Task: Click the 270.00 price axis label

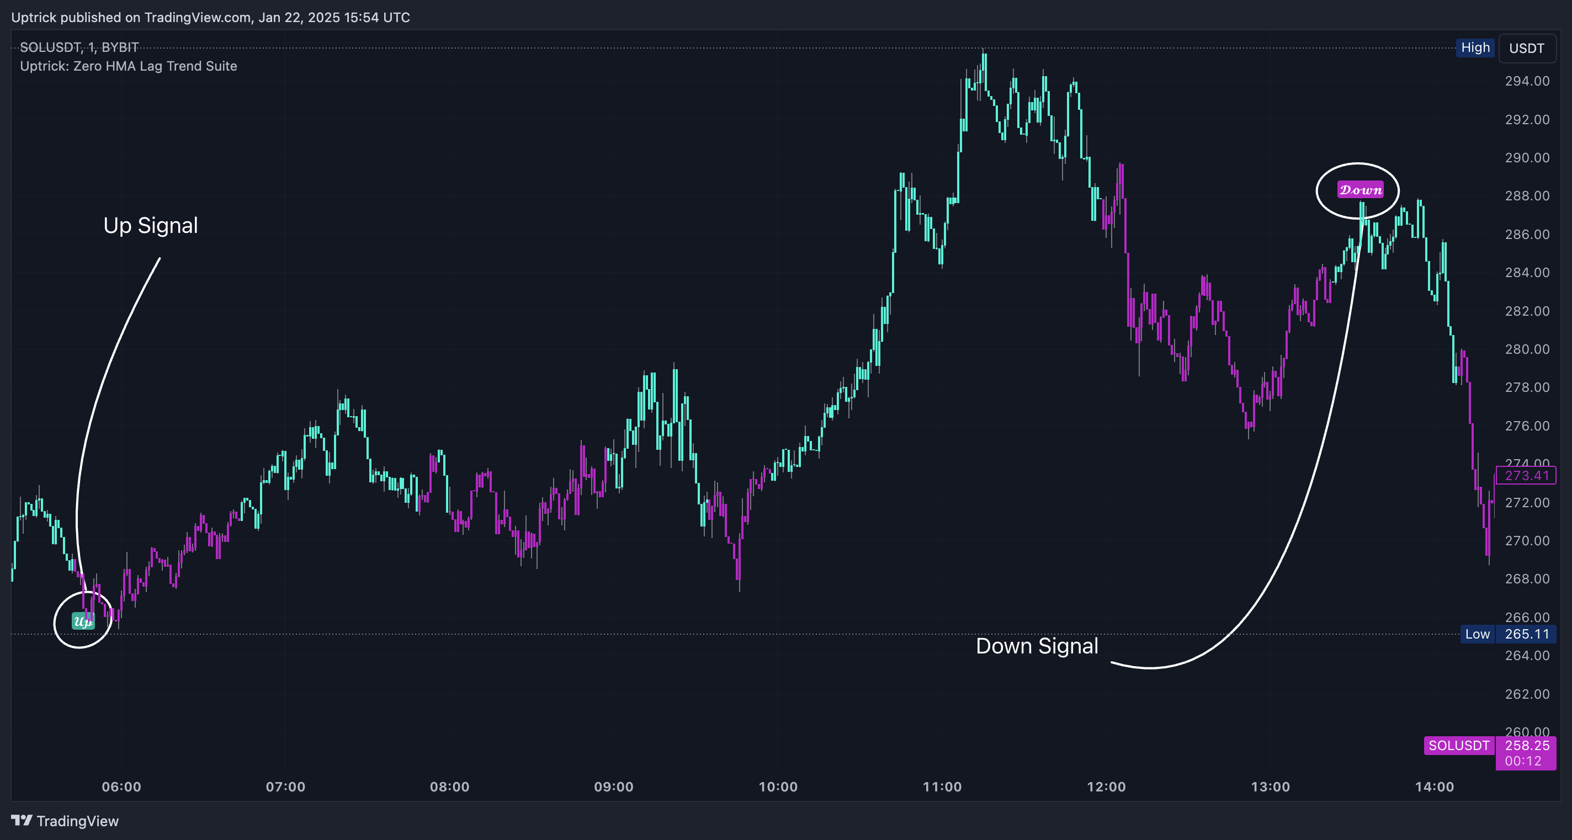Action: [x=1527, y=540]
